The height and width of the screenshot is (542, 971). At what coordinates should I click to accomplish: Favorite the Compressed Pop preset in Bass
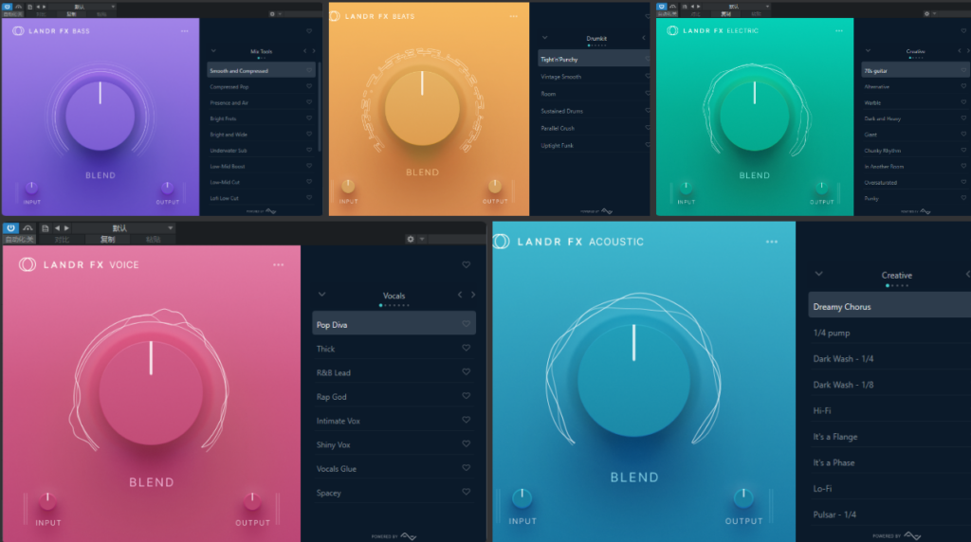click(309, 86)
